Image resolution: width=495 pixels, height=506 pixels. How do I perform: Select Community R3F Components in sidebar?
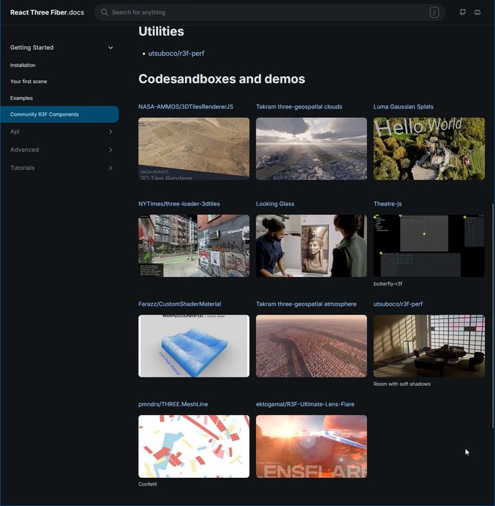[x=44, y=114]
